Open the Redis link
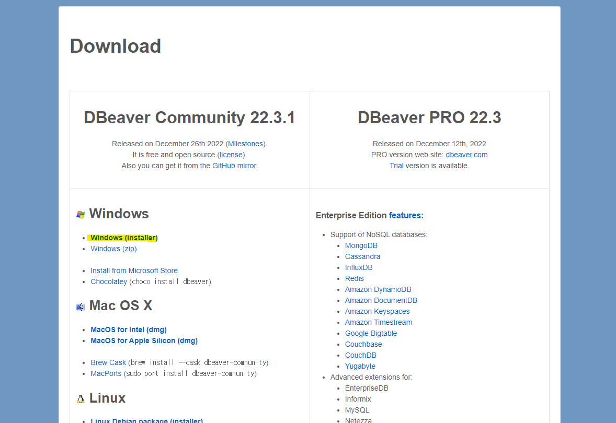Image resolution: width=616 pixels, height=423 pixels. coord(355,278)
